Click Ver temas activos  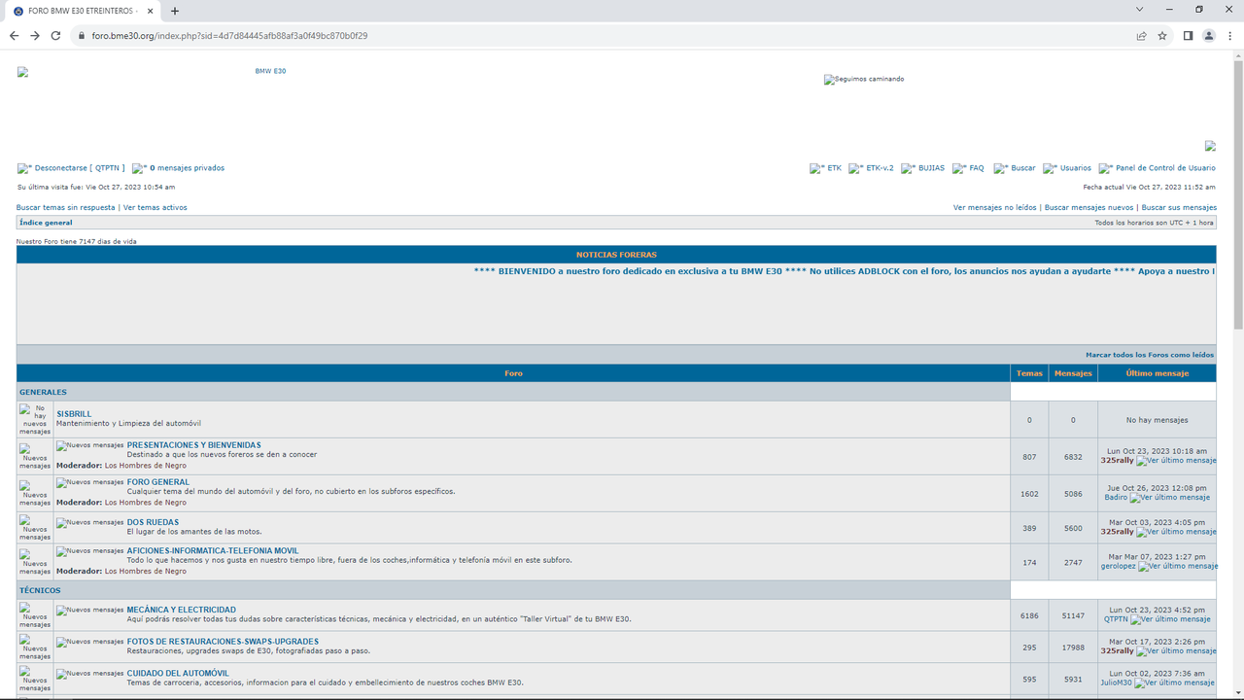click(155, 208)
